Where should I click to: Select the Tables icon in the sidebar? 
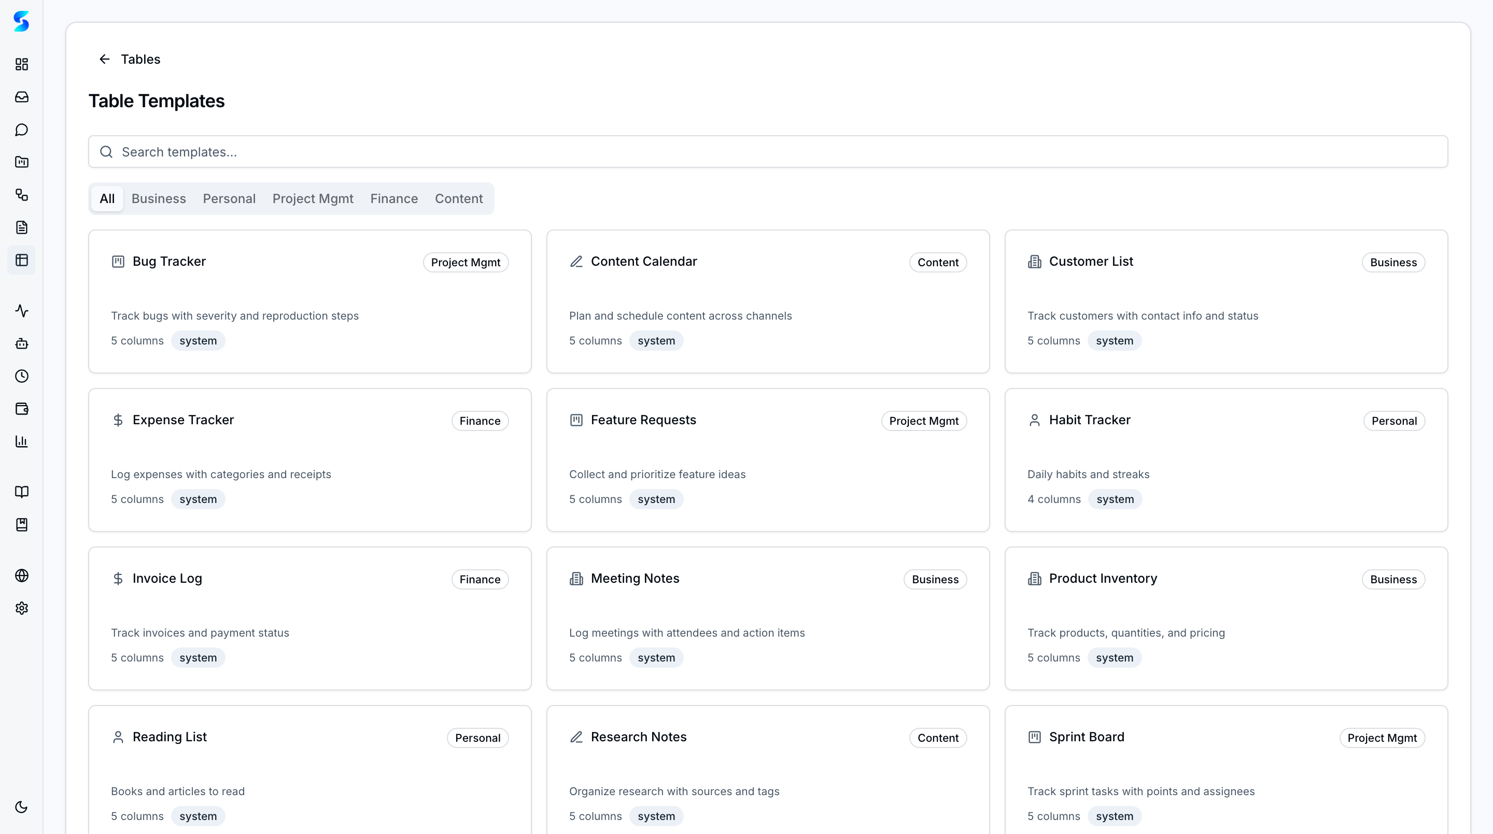point(21,260)
